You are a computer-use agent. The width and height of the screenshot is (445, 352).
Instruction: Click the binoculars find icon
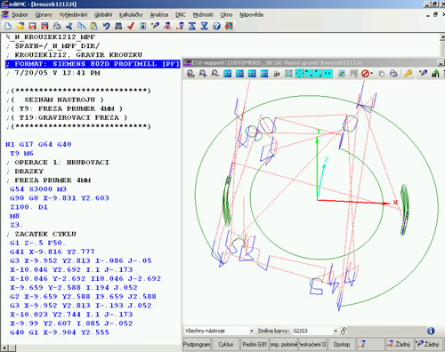118,26
